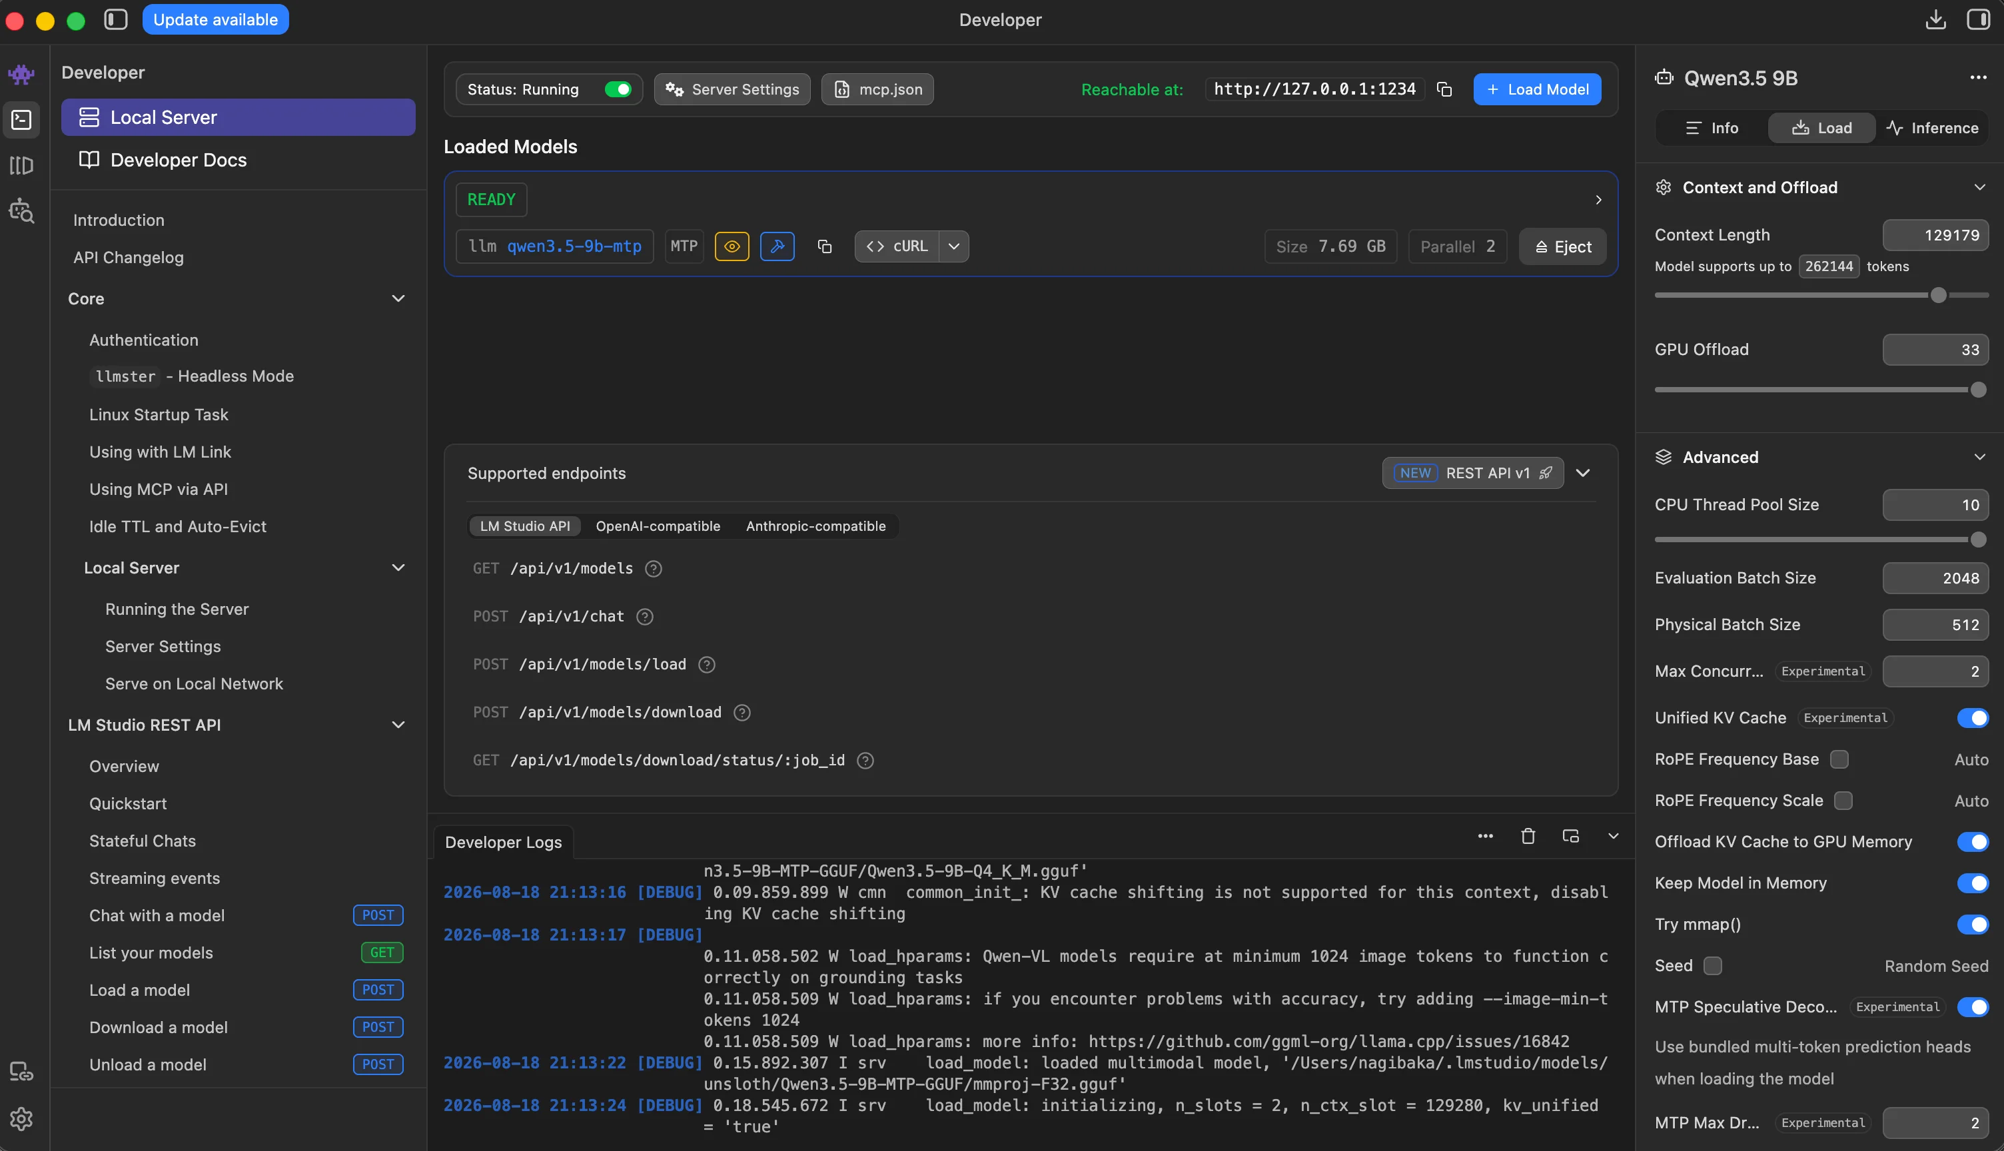Open app settings gear icon
The width and height of the screenshot is (2004, 1151).
(21, 1118)
